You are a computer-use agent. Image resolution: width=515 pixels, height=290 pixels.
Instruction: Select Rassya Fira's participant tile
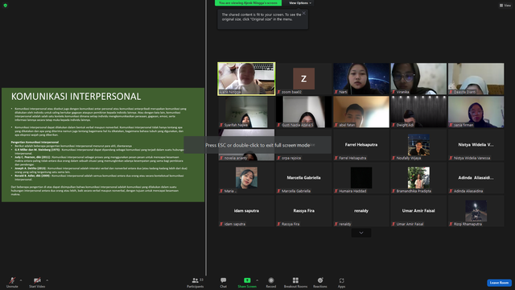coord(304,211)
